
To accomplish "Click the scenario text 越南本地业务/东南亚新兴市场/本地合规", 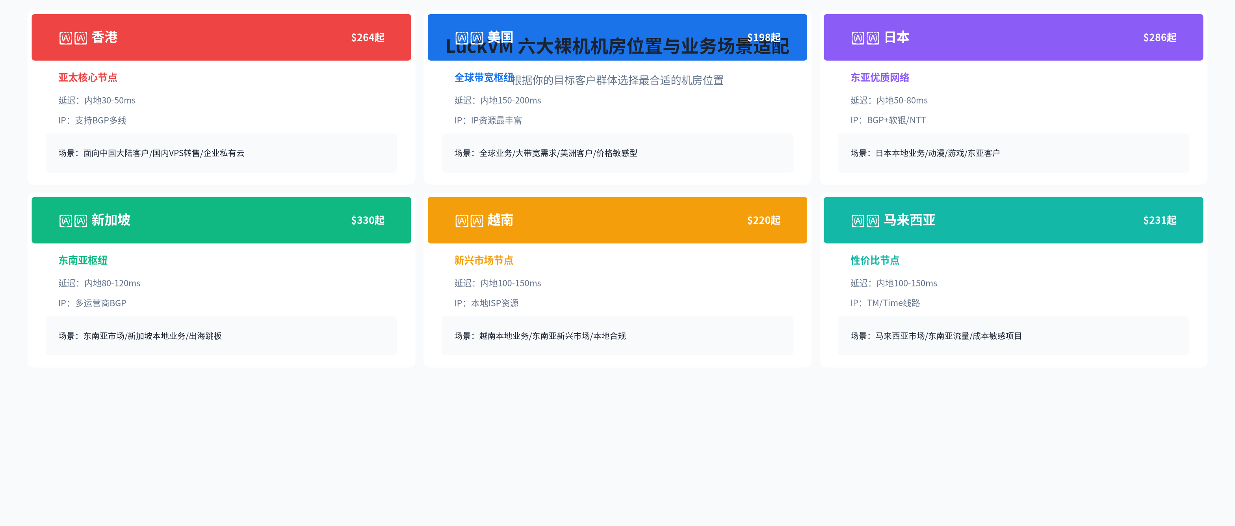I will (x=552, y=336).
